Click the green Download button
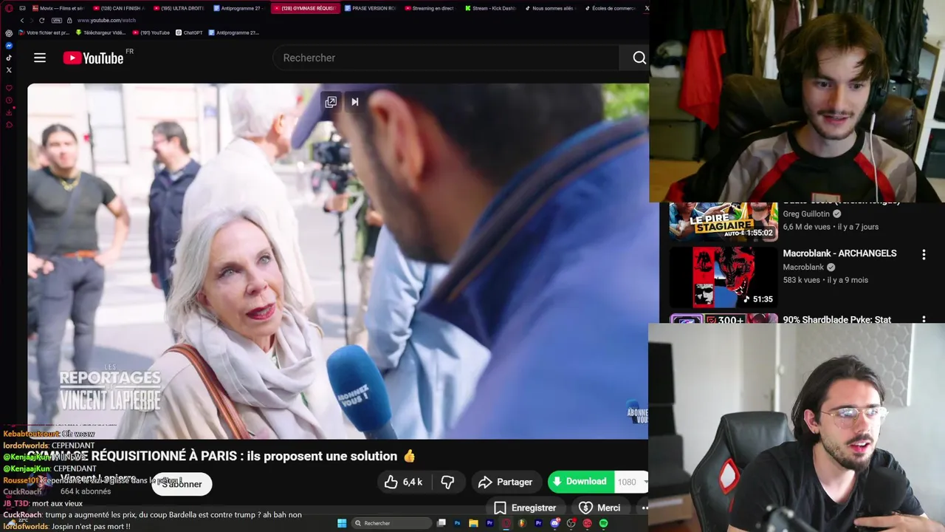Viewport: 945px width, 532px height. point(580,482)
